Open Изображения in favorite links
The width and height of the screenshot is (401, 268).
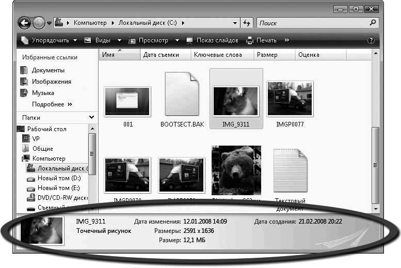pyautogui.click(x=51, y=82)
